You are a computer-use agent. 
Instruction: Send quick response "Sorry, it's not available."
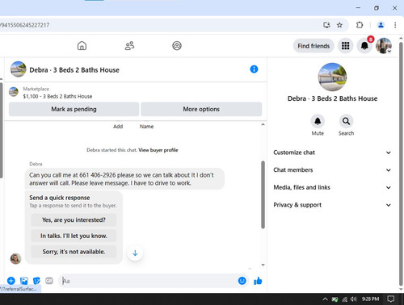74,252
